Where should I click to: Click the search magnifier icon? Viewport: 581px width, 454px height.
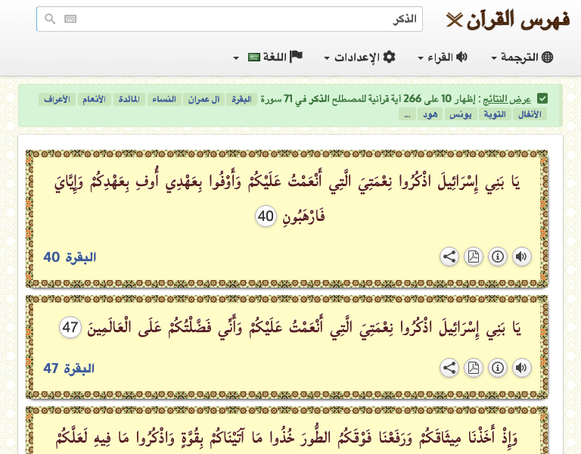(50, 19)
